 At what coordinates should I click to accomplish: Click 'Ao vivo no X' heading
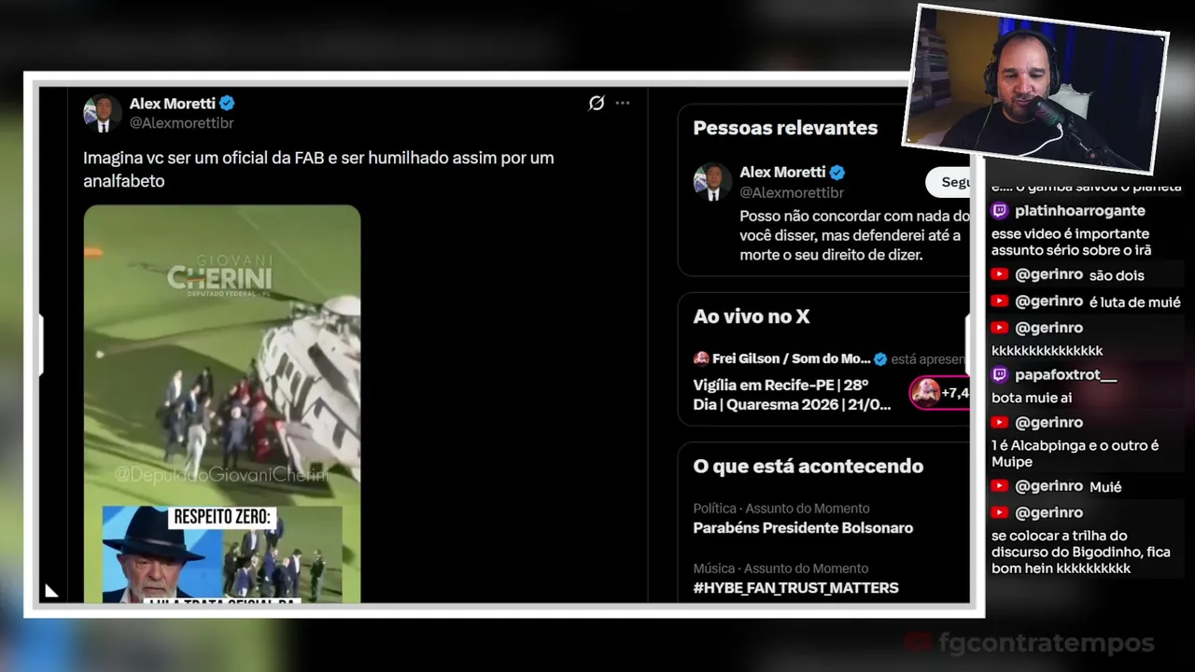[751, 317]
